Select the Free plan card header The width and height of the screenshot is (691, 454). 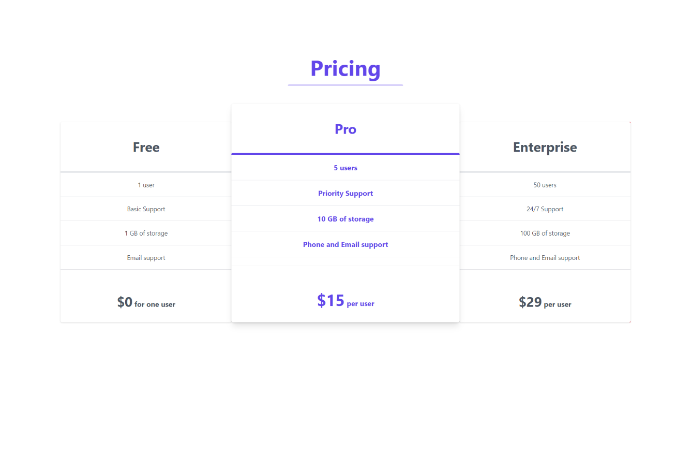point(146,147)
